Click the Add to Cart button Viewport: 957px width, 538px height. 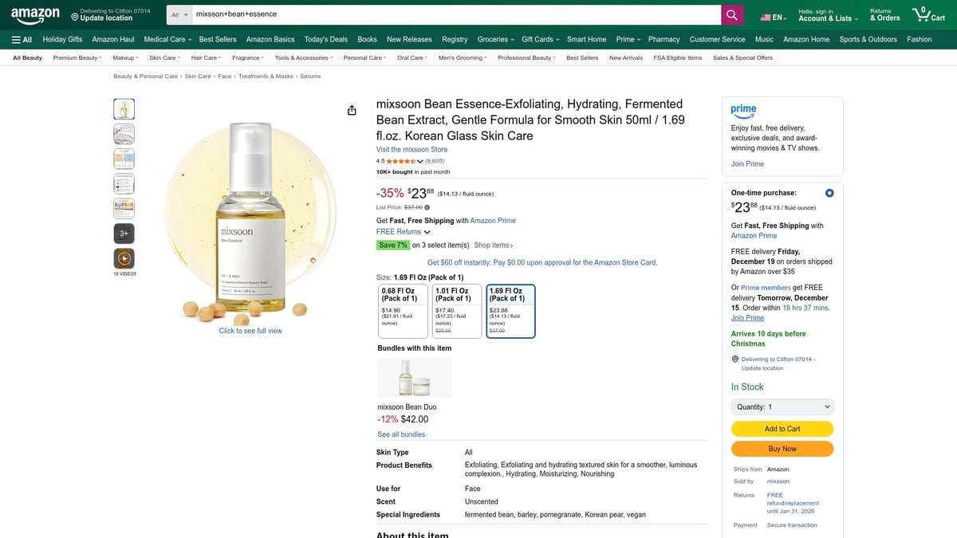(x=782, y=428)
